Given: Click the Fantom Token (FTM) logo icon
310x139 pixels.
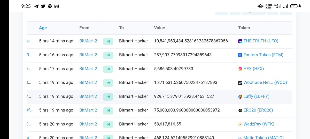Looking at the screenshot, I should point(240,55).
